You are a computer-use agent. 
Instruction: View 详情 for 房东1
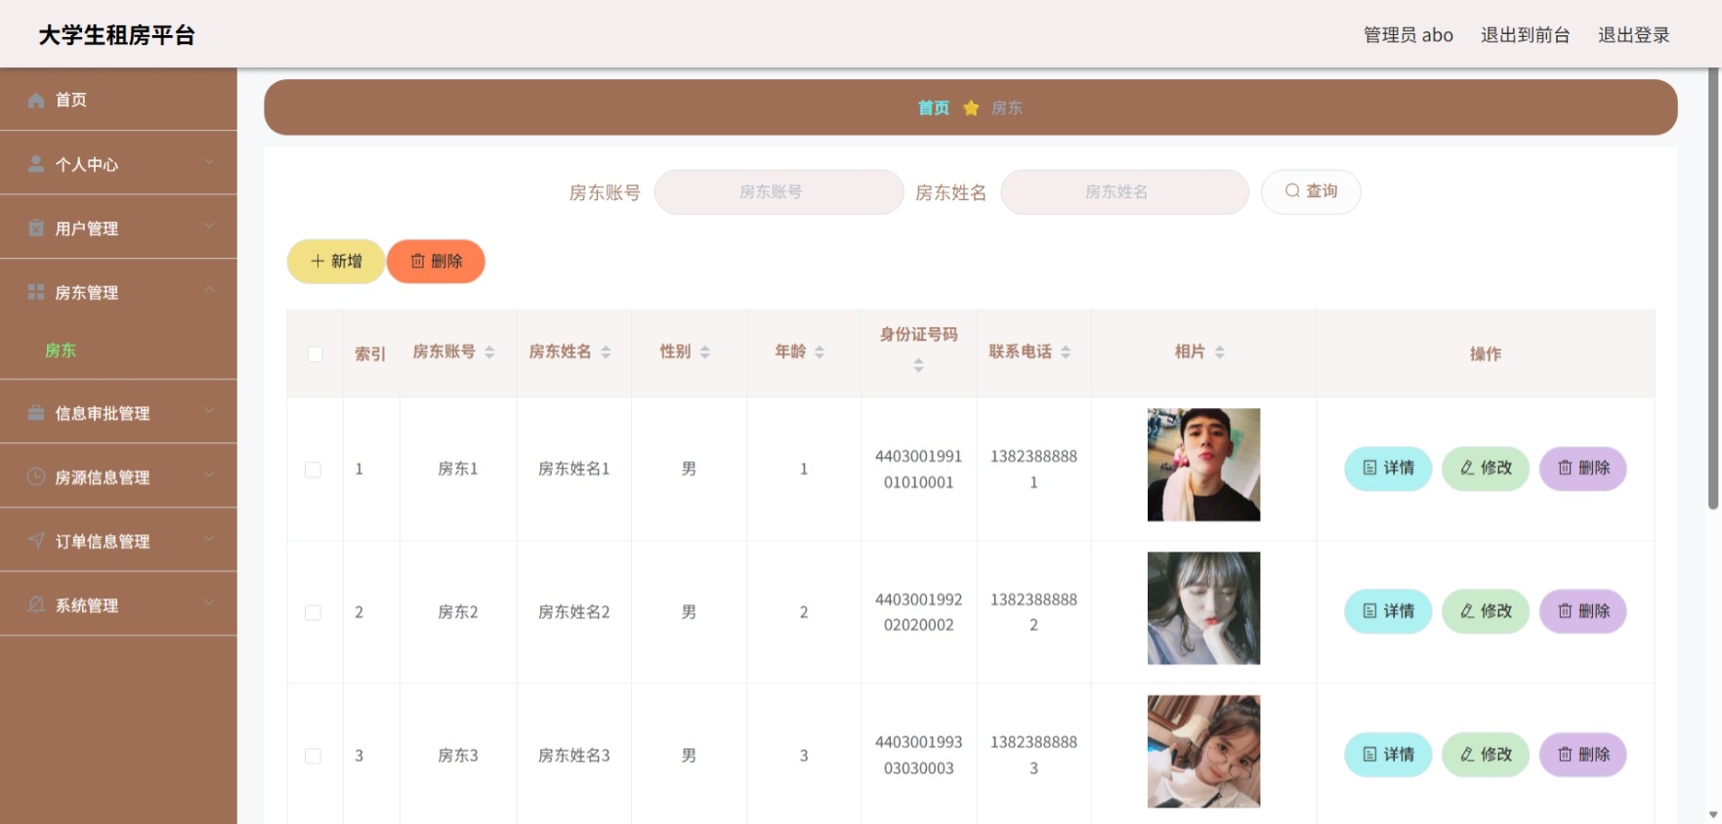tap(1388, 469)
